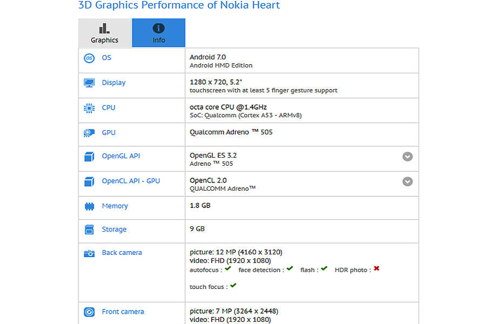Expand the OpenGL ES 3.2 details chevron
486x324 pixels.
point(408,157)
